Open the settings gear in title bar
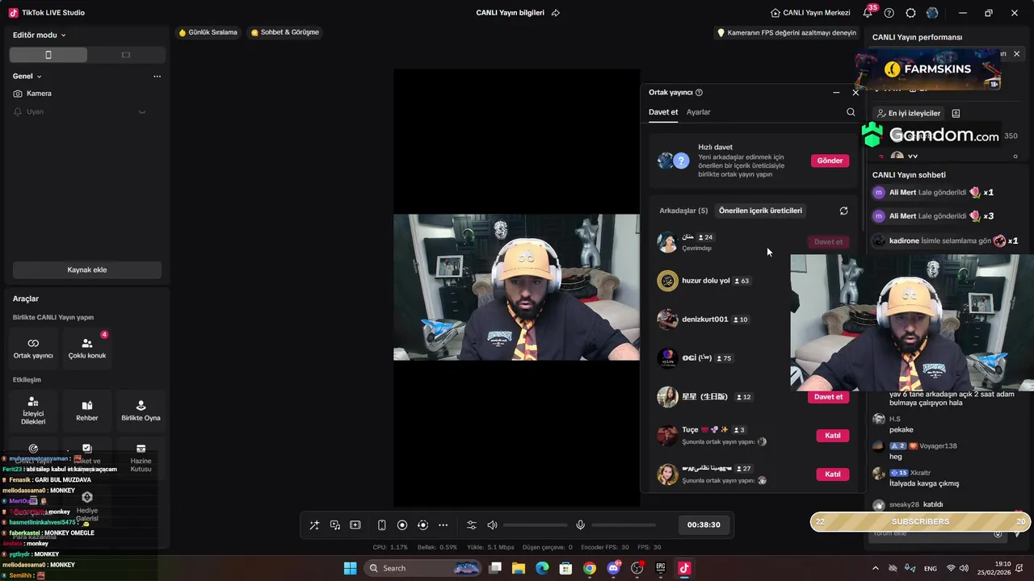Image resolution: width=1034 pixels, height=581 pixels. (911, 13)
